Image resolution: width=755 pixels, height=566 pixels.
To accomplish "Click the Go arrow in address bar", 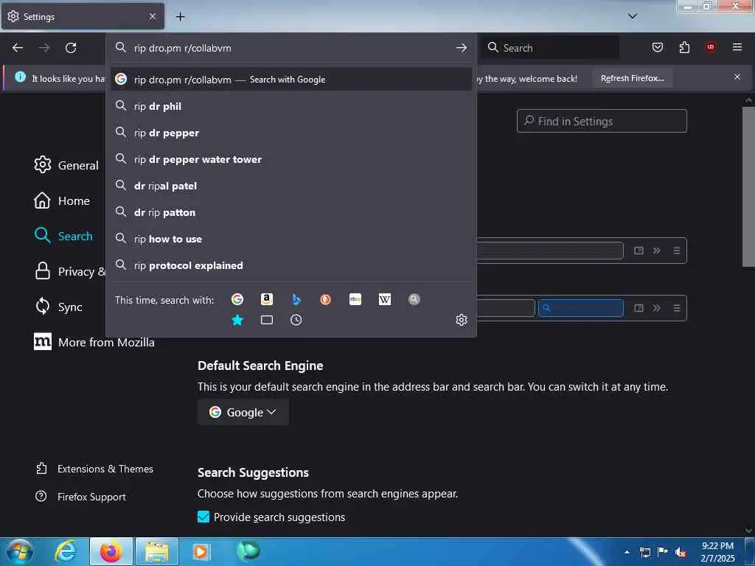I will coord(462,48).
